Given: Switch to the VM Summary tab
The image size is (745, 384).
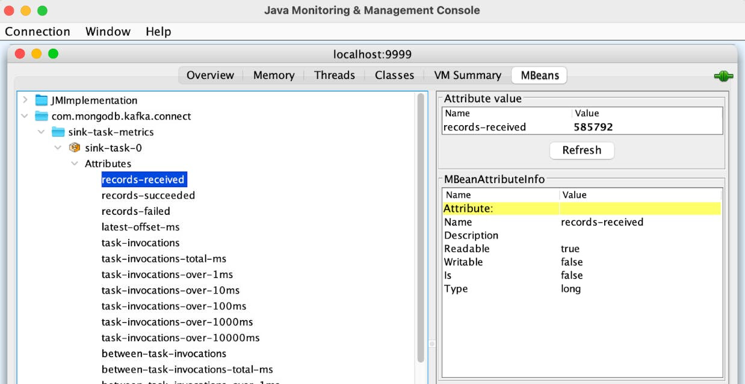Looking at the screenshot, I should point(468,75).
